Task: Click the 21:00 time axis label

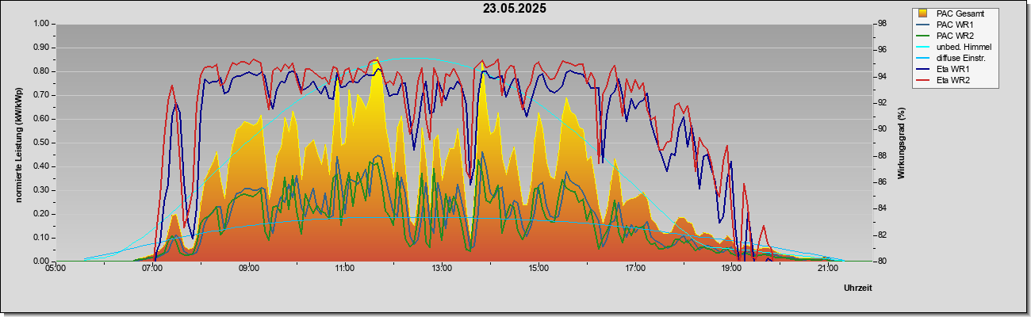Action: coord(827,269)
